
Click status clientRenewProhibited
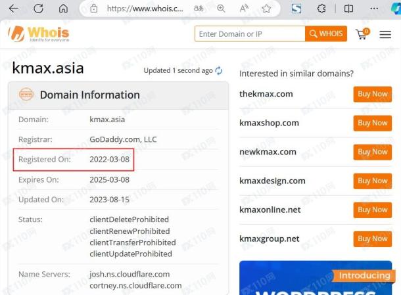coord(130,231)
